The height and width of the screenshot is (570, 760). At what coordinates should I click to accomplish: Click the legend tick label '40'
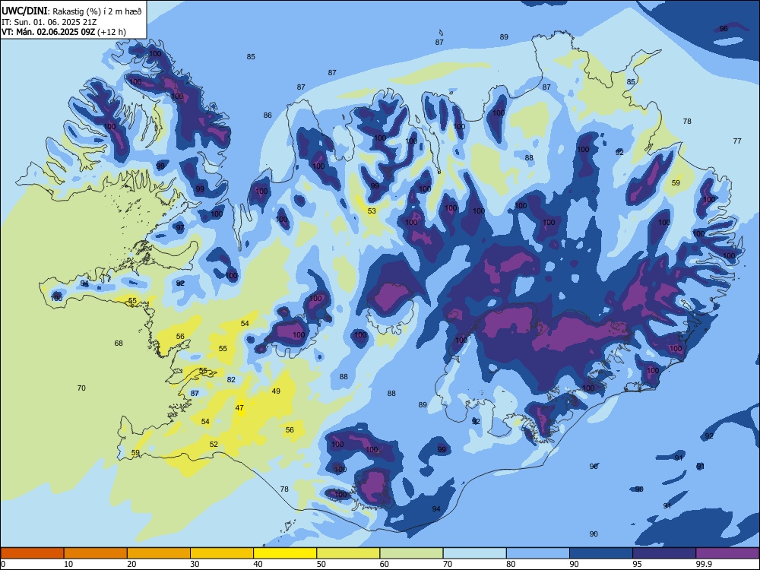[x=258, y=564]
